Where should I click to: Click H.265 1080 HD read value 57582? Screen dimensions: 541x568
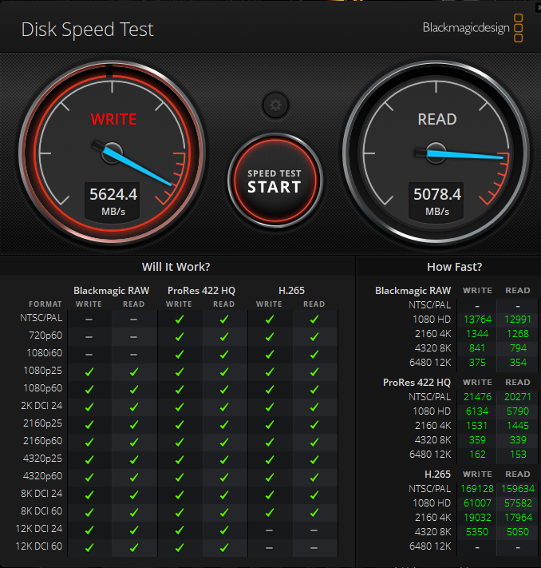point(518,503)
